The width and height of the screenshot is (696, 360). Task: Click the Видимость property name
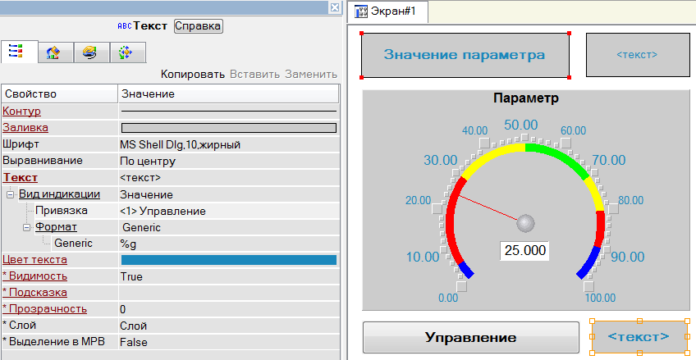coord(35,276)
